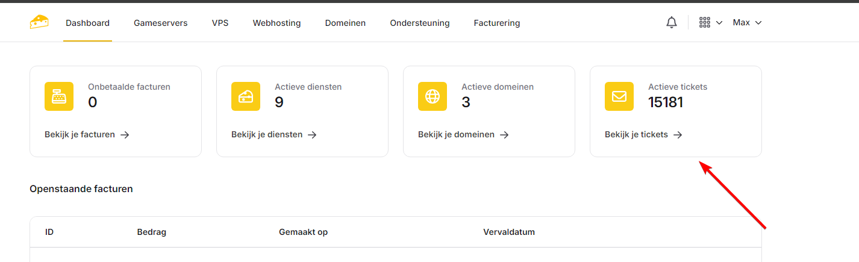The width and height of the screenshot is (859, 262).
Task: Click the globe active domains icon
Action: 433,96
